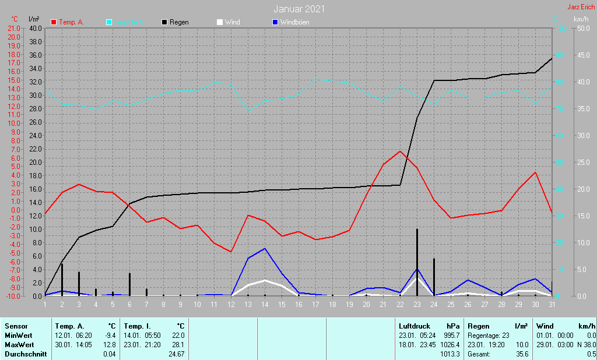Click day '12' on the x-axis

231,305
